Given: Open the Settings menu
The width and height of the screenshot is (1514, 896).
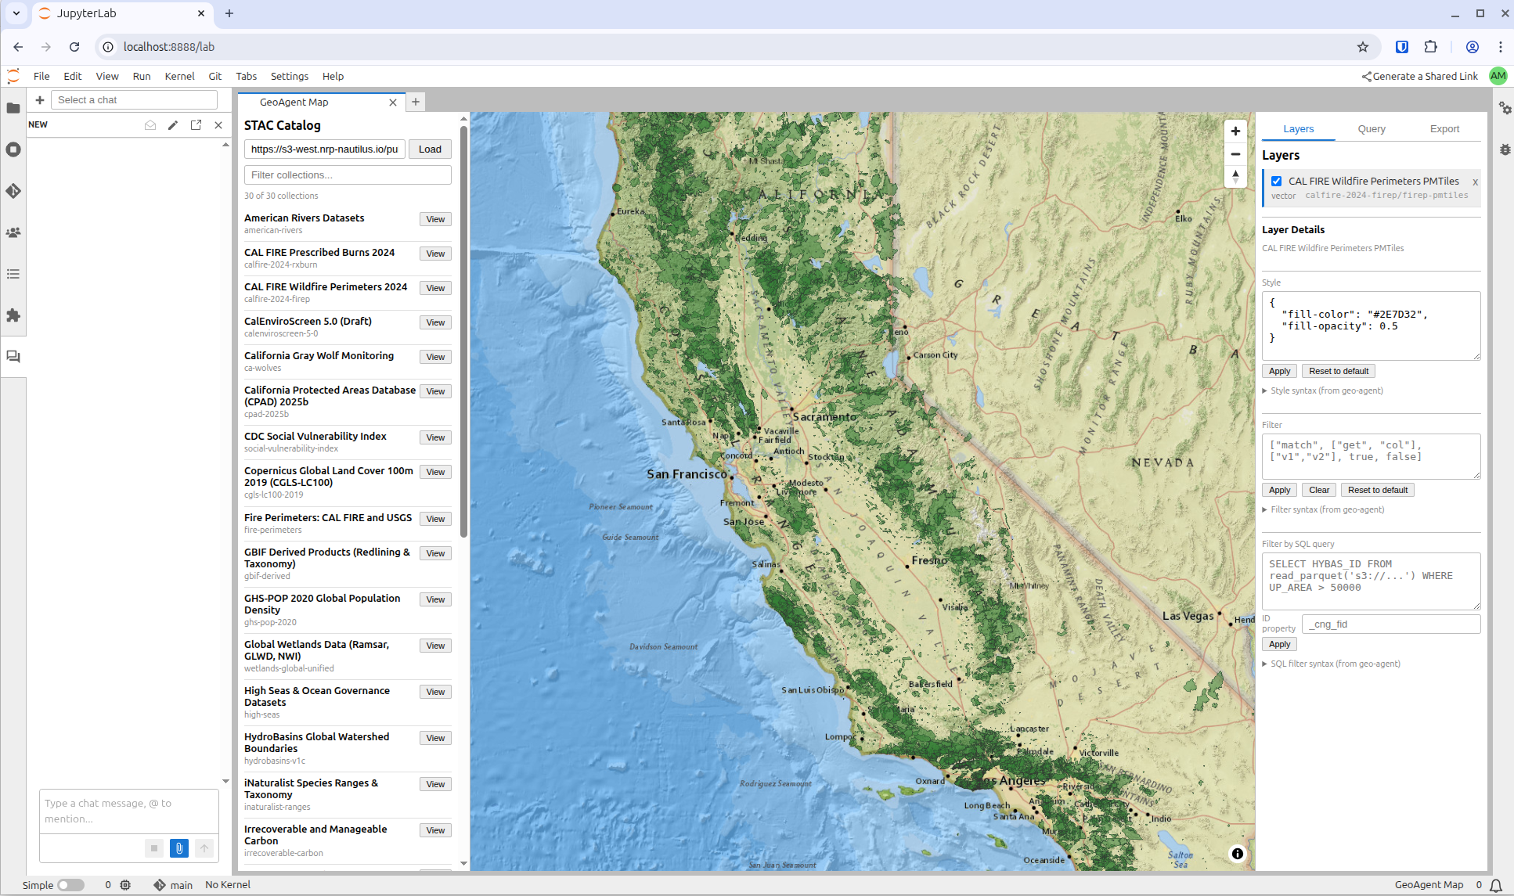Looking at the screenshot, I should (290, 76).
